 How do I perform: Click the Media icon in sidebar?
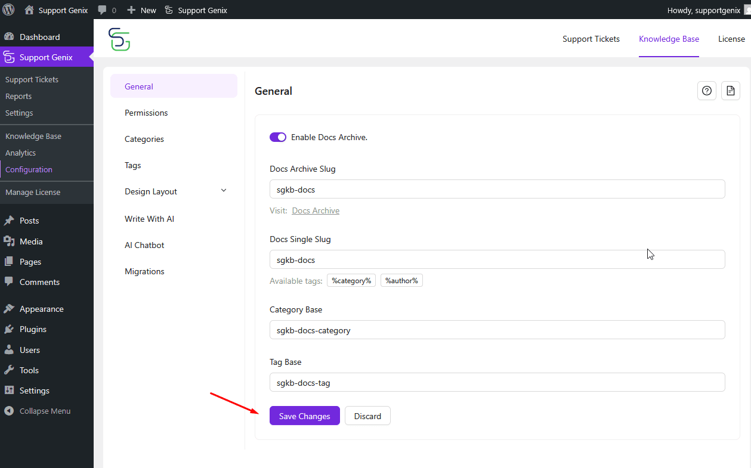[x=9, y=241]
